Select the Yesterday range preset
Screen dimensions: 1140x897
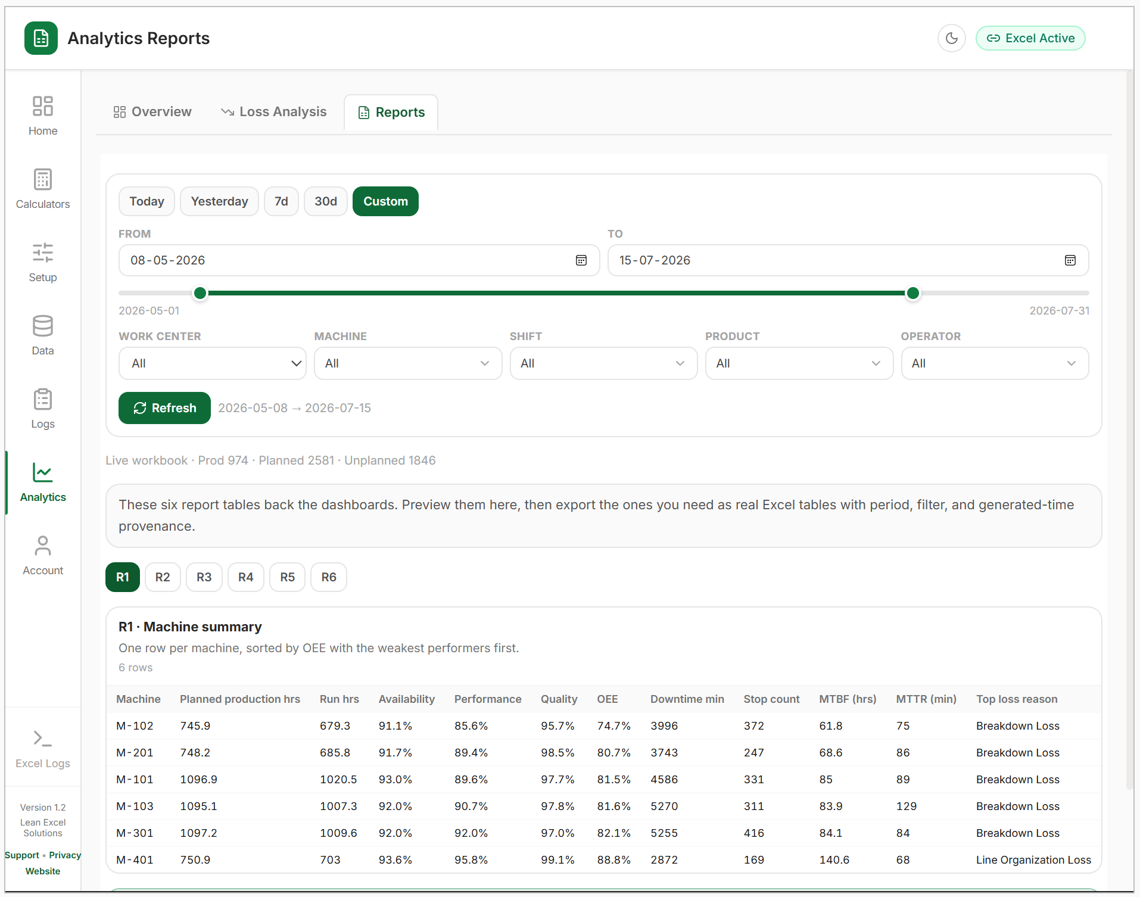coord(219,201)
